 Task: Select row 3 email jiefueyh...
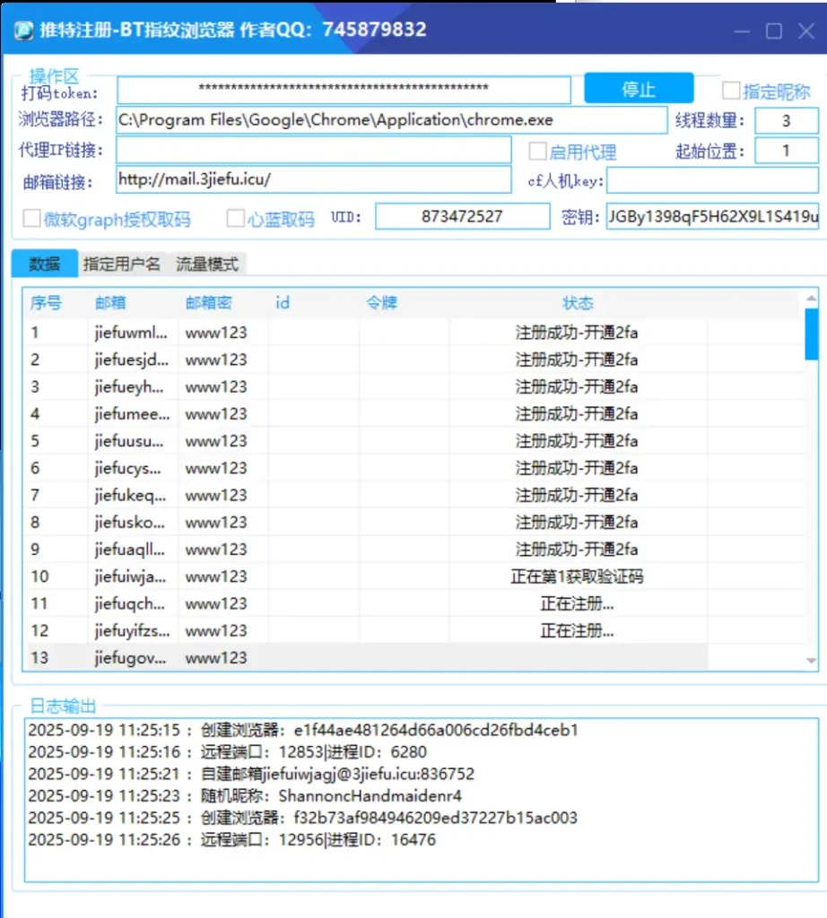click(129, 387)
